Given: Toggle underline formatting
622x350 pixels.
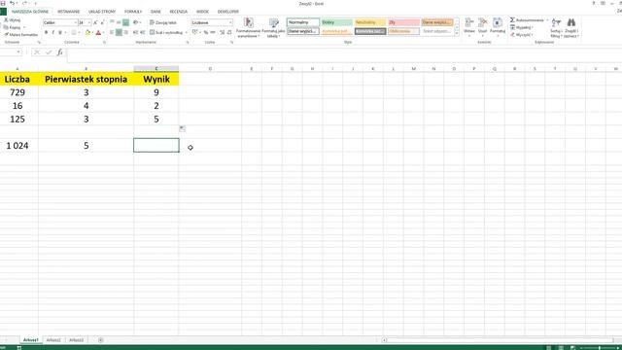Looking at the screenshot, I should pyautogui.click(x=60, y=32).
